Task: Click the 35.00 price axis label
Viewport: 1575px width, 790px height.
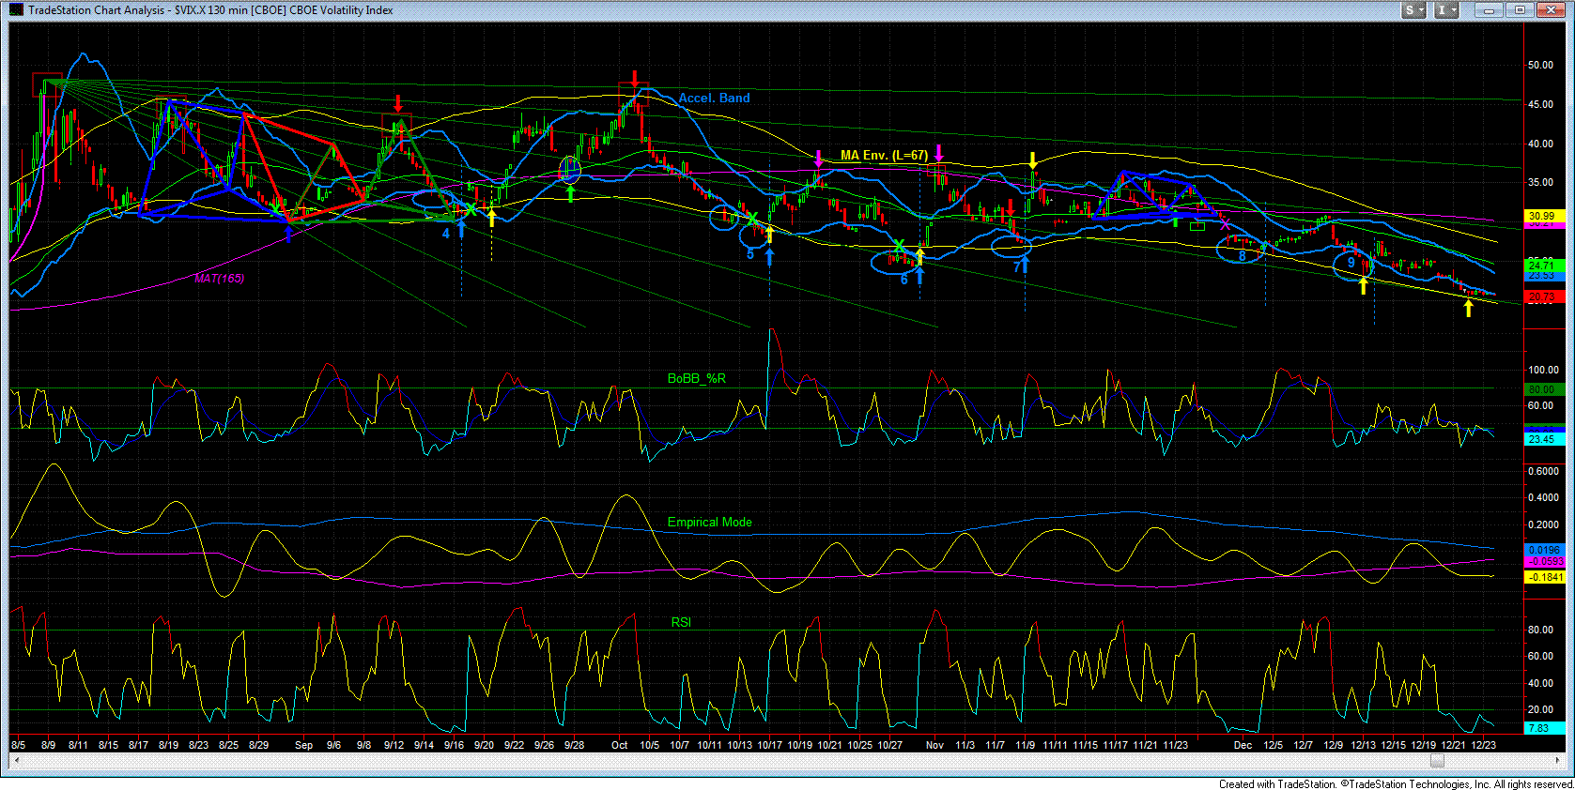Action: [1540, 183]
